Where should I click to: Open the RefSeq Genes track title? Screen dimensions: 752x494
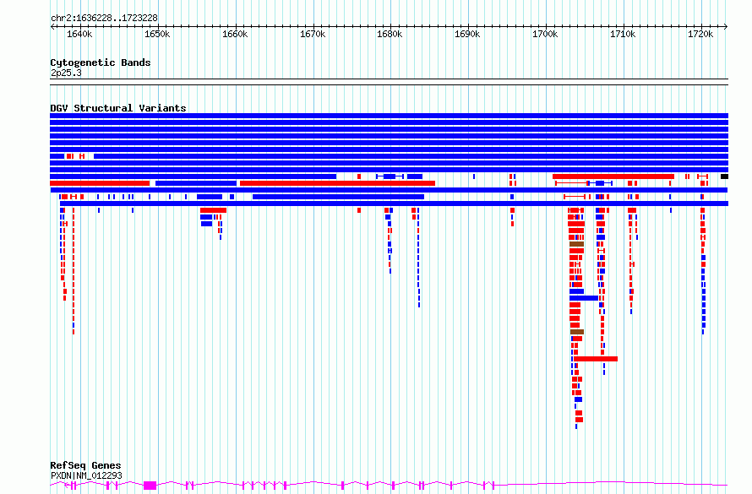pyautogui.click(x=85, y=465)
